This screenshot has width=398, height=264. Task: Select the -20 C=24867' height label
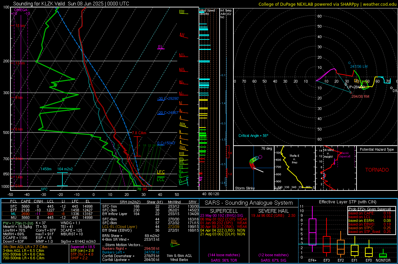pyautogui.click(x=168, y=113)
